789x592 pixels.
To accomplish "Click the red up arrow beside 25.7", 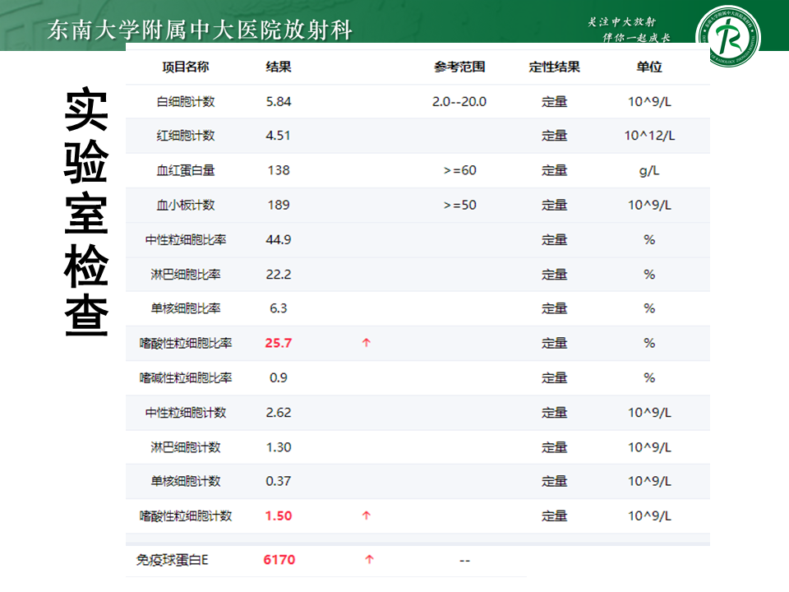I will [367, 344].
